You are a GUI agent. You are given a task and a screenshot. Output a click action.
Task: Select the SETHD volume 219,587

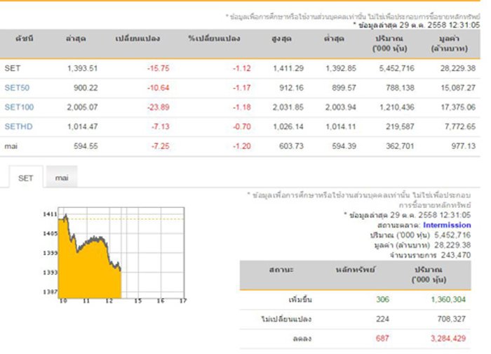tap(400, 126)
